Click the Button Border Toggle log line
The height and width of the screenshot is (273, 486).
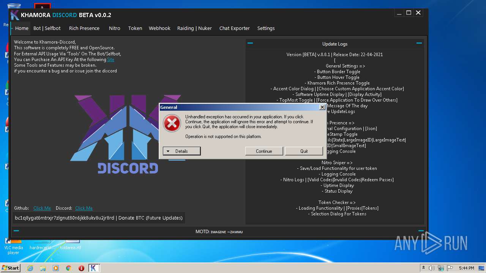point(337,72)
